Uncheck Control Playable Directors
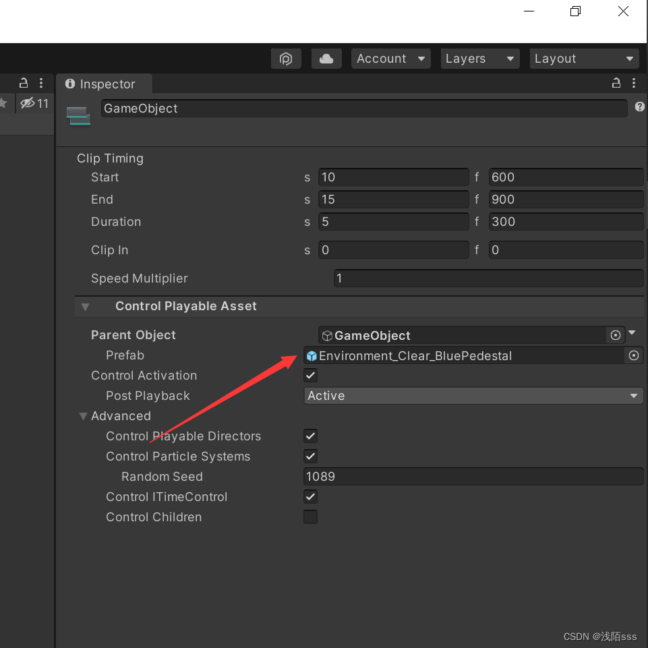The width and height of the screenshot is (648, 648). [x=310, y=436]
